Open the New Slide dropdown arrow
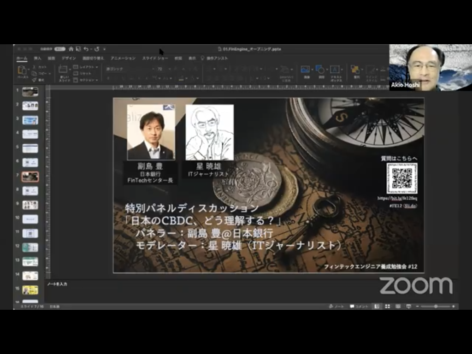Viewport: 472px width, 354px height. [x=70, y=70]
